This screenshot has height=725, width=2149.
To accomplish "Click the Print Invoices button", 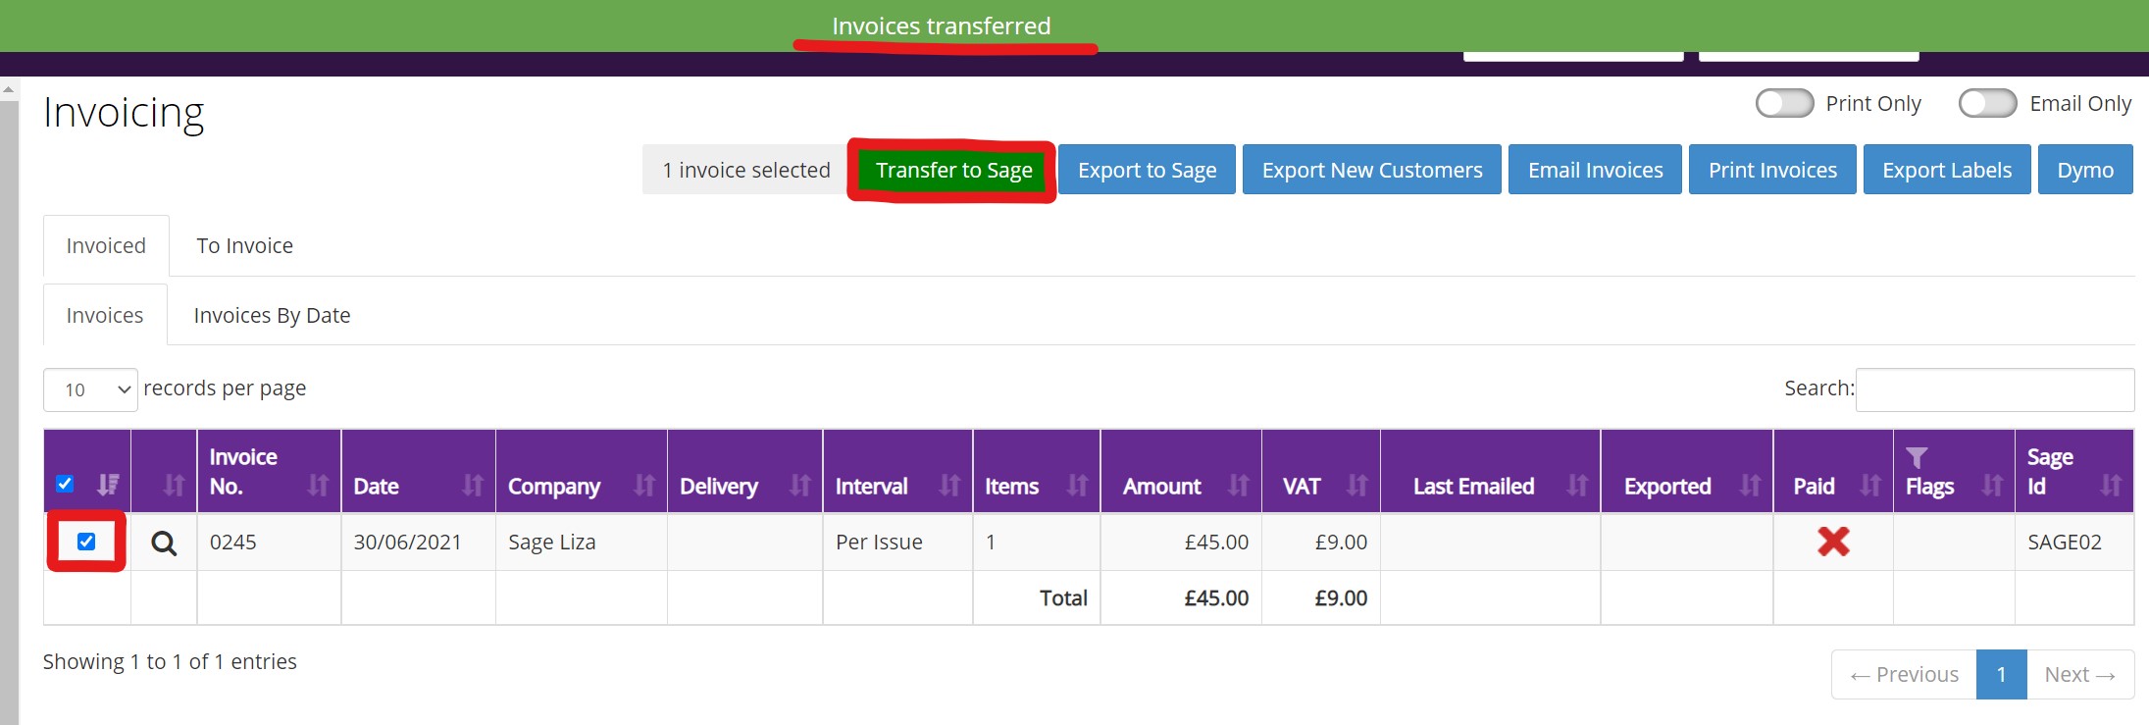I will 1772,170.
